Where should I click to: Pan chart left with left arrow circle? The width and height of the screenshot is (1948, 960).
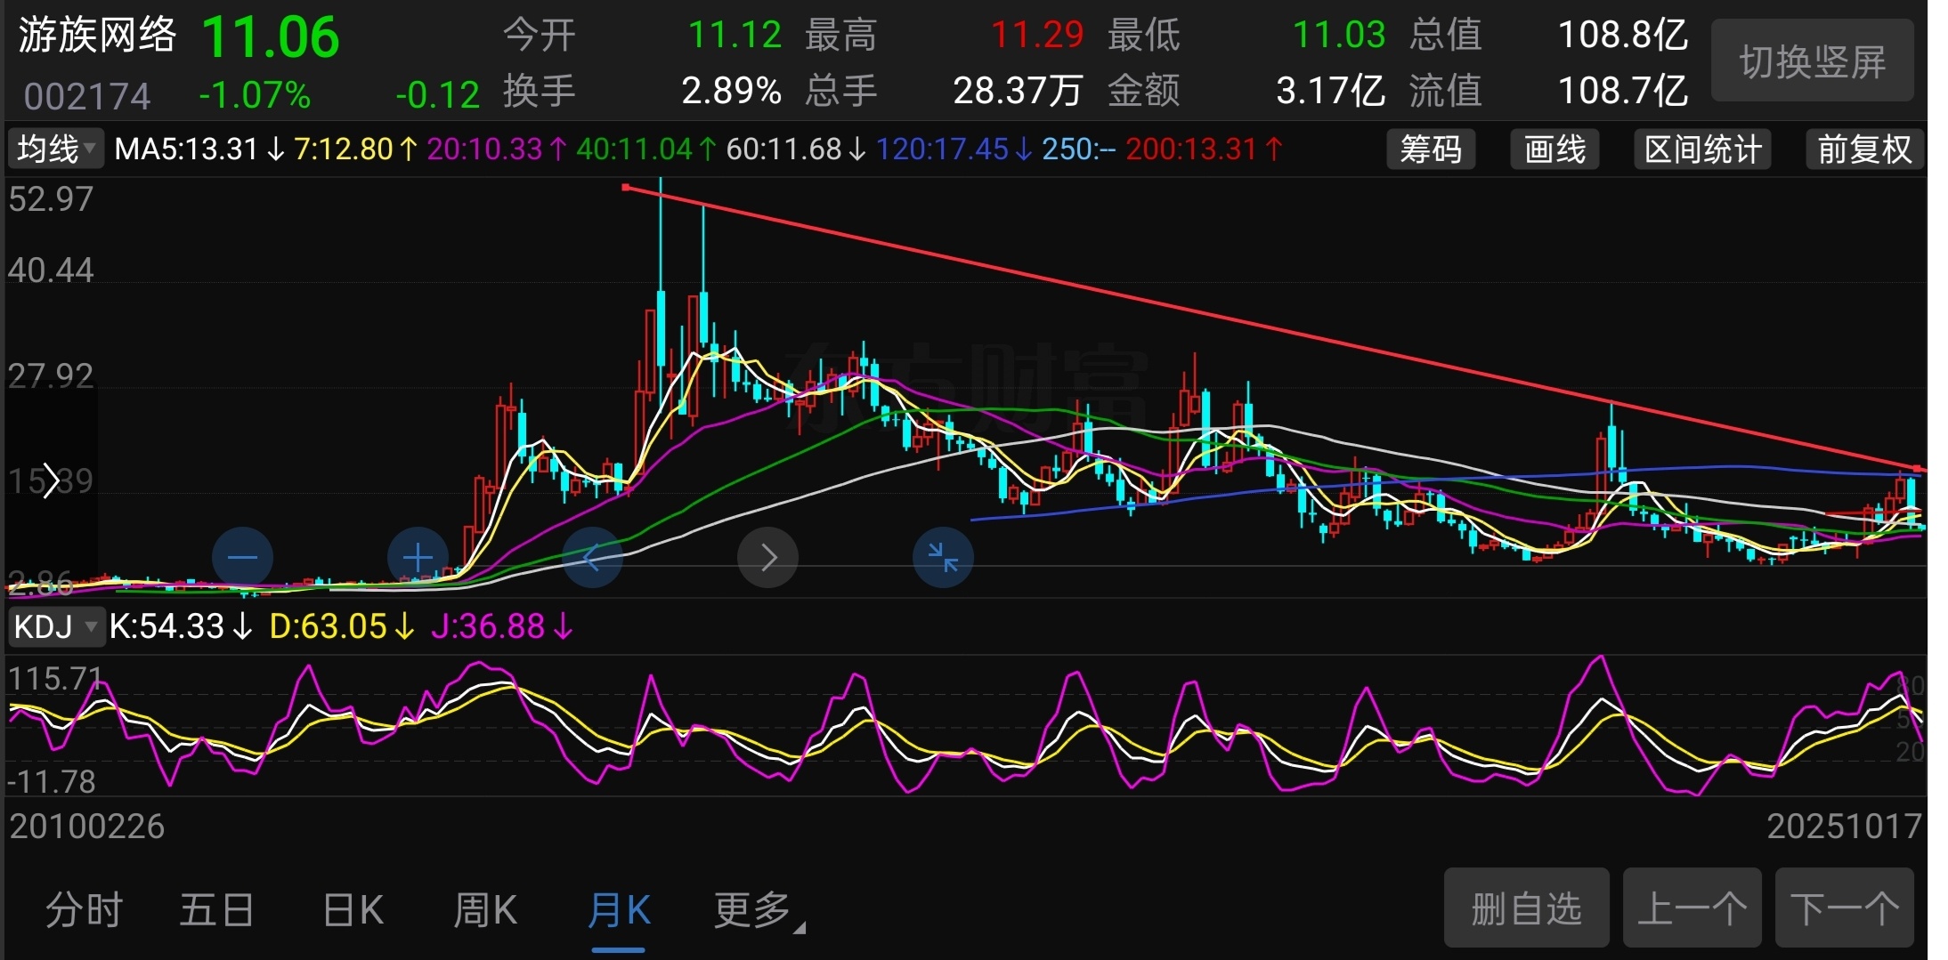click(x=592, y=558)
